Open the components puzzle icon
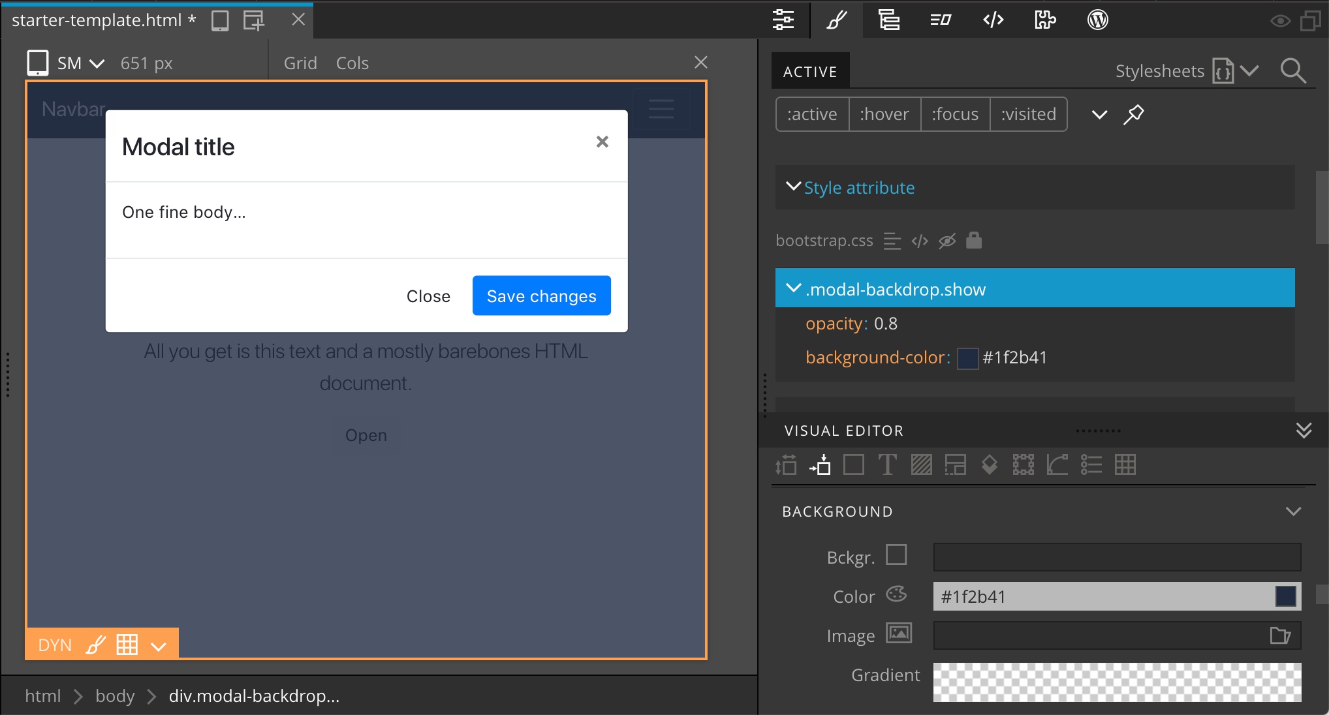The image size is (1329, 715). pyautogui.click(x=1045, y=20)
